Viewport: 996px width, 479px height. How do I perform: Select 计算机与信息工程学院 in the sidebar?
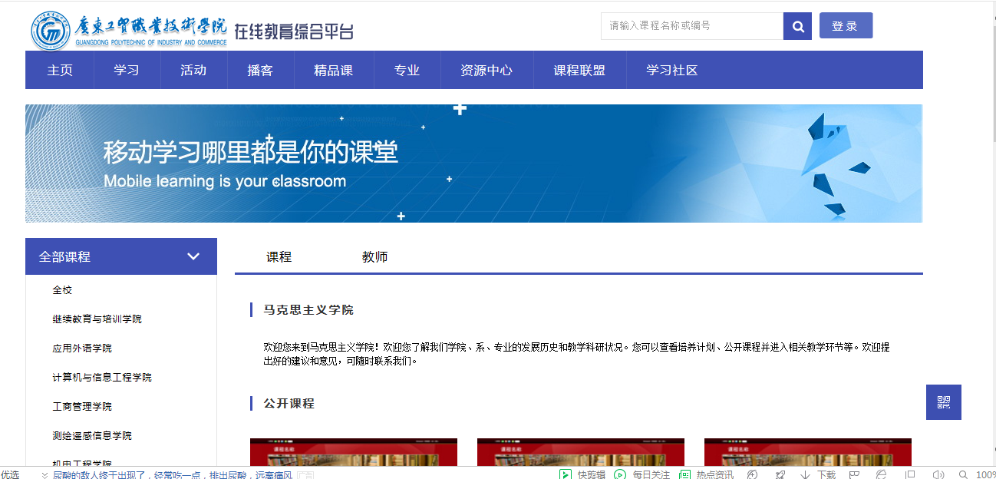(102, 378)
